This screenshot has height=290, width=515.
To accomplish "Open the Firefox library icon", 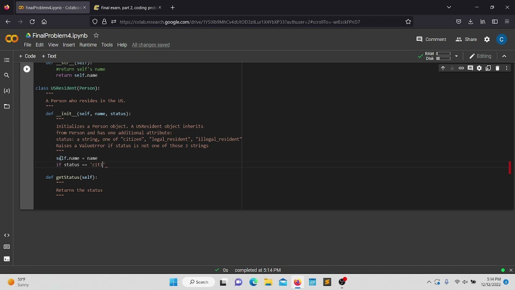I will pos(483,22).
